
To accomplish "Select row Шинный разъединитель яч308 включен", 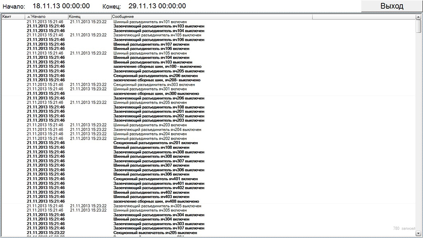I will pyautogui.click(x=208, y=157).
